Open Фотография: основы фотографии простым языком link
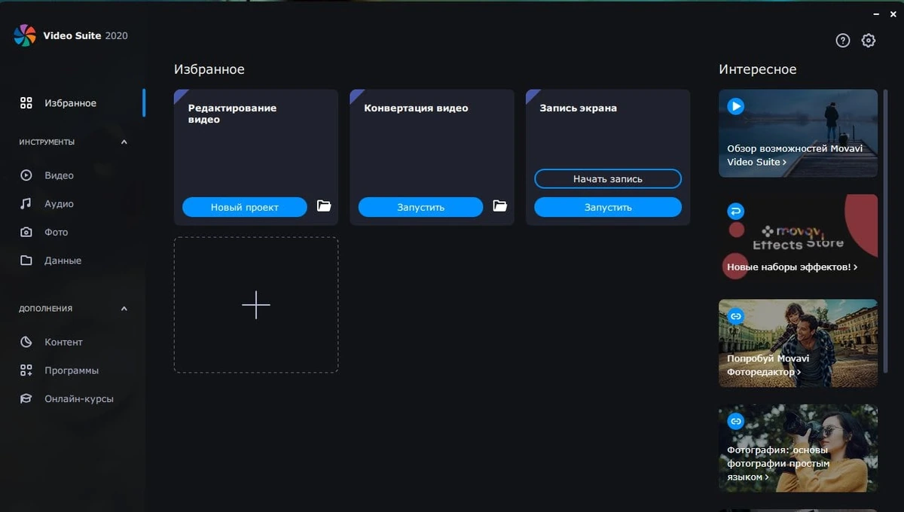This screenshot has height=512, width=904. (778, 463)
